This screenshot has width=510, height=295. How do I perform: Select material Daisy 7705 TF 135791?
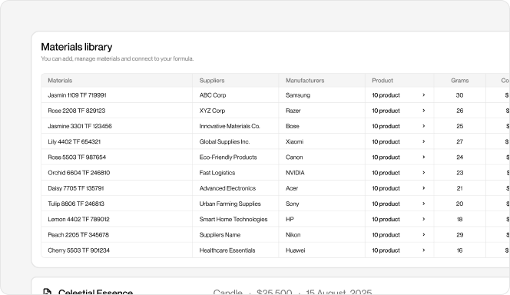click(x=76, y=188)
